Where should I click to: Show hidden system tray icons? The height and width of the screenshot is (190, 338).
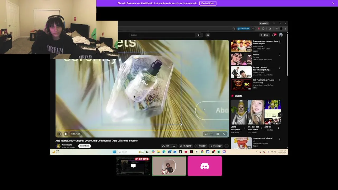(256, 152)
